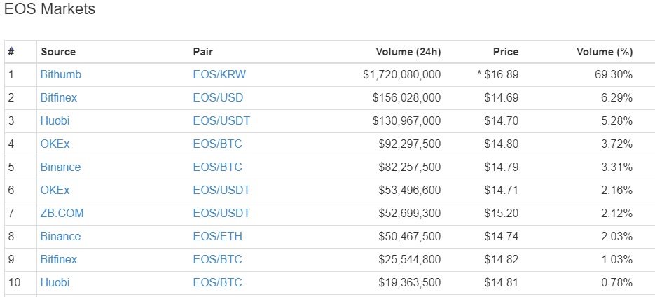
Task: Click the Binance link in row 8
Action: pos(60,237)
